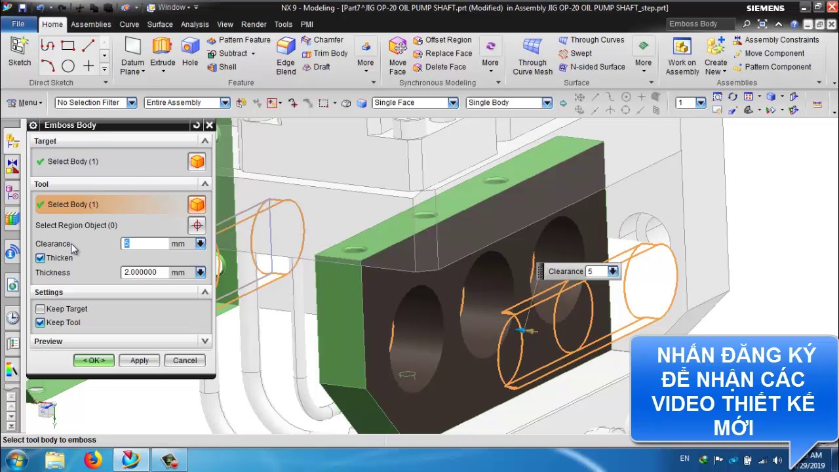Open the Entire Assembly scope dropdown

point(225,103)
